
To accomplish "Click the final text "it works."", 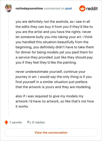I will coord(22,106).
